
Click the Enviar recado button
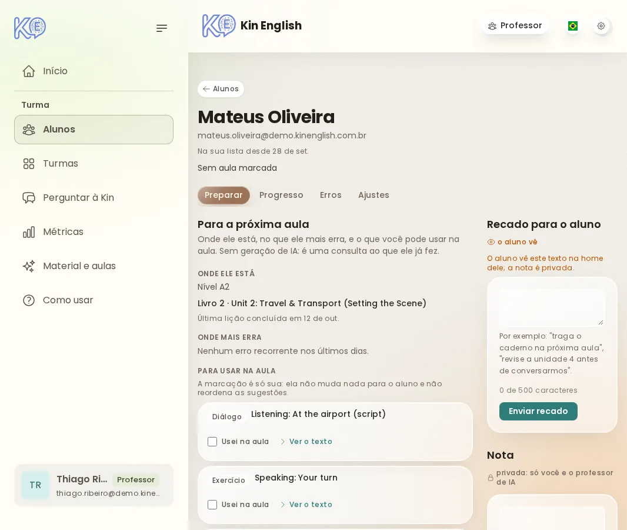click(x=538, y=412)
